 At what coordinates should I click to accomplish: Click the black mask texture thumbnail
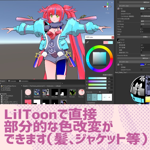coord(118,40)
